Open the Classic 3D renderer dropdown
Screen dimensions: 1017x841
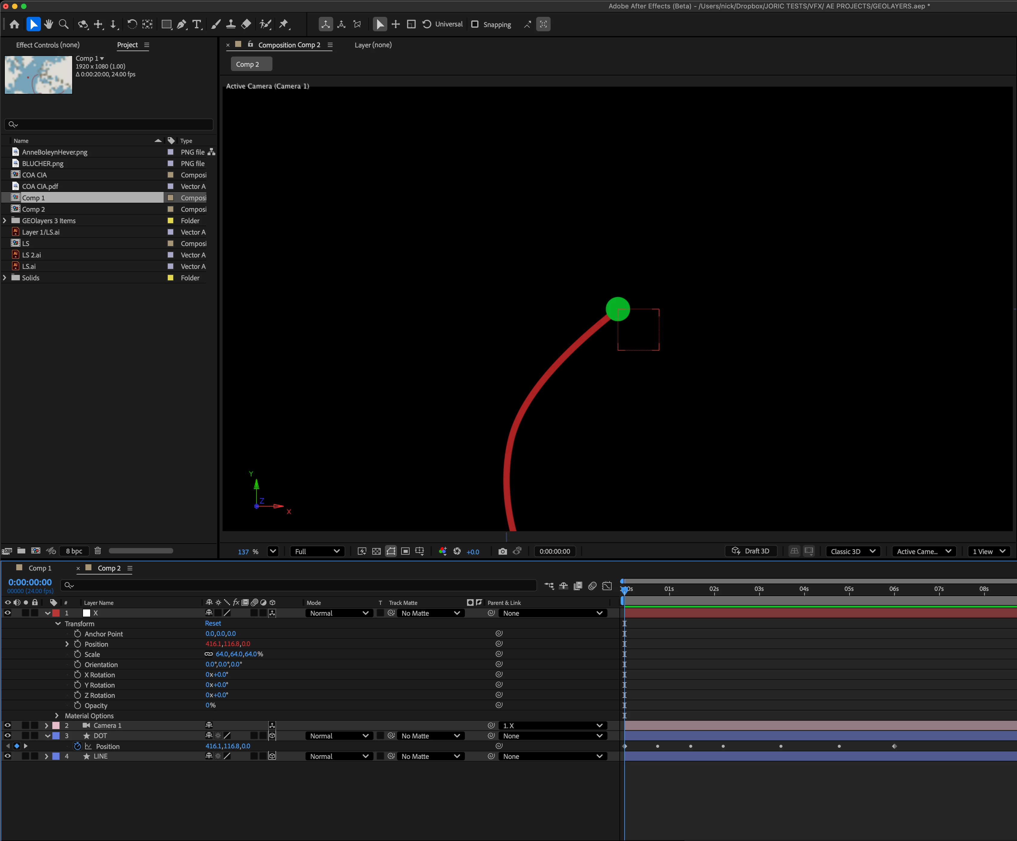pyautogui.click(x=852, y=551)
